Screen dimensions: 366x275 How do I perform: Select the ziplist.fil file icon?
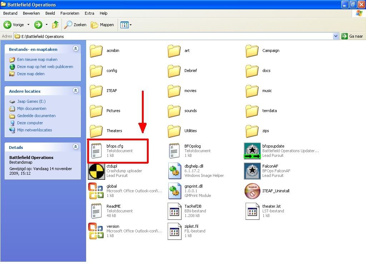(174, 231)
